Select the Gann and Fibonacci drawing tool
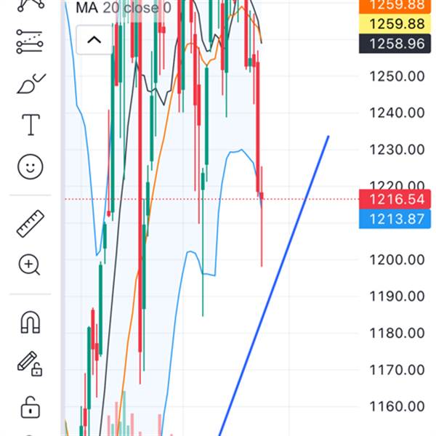The width and height of the screenshot is (436, 436). pyautogui.click(x=30, y=41)
